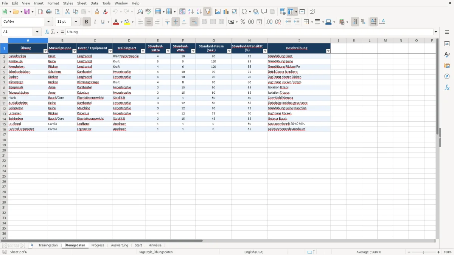Toggle Bold formatting
The image size is (454, 255).
[86, 22]
